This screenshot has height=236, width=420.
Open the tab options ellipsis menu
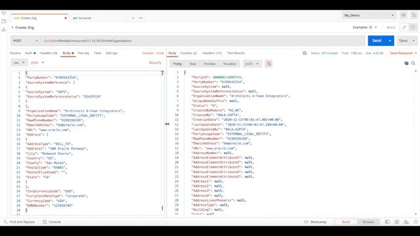click(x=140, y=18)
